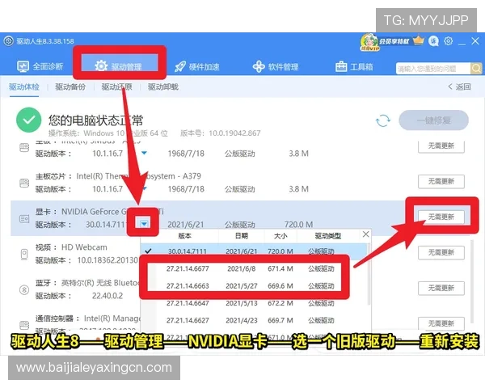Click the 版本 column header
This screenshot has width=485, height=388.
184,236
